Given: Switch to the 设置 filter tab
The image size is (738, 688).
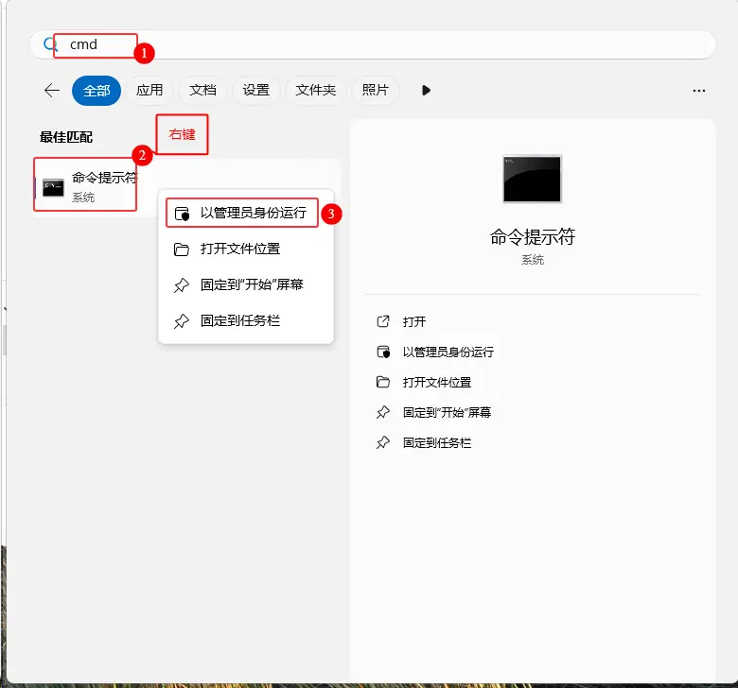Looking at the screenshot, I should [x=255, y=91].
